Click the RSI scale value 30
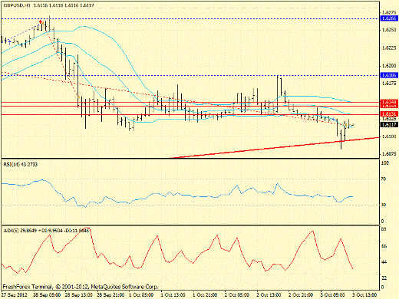 pos(384,205)
